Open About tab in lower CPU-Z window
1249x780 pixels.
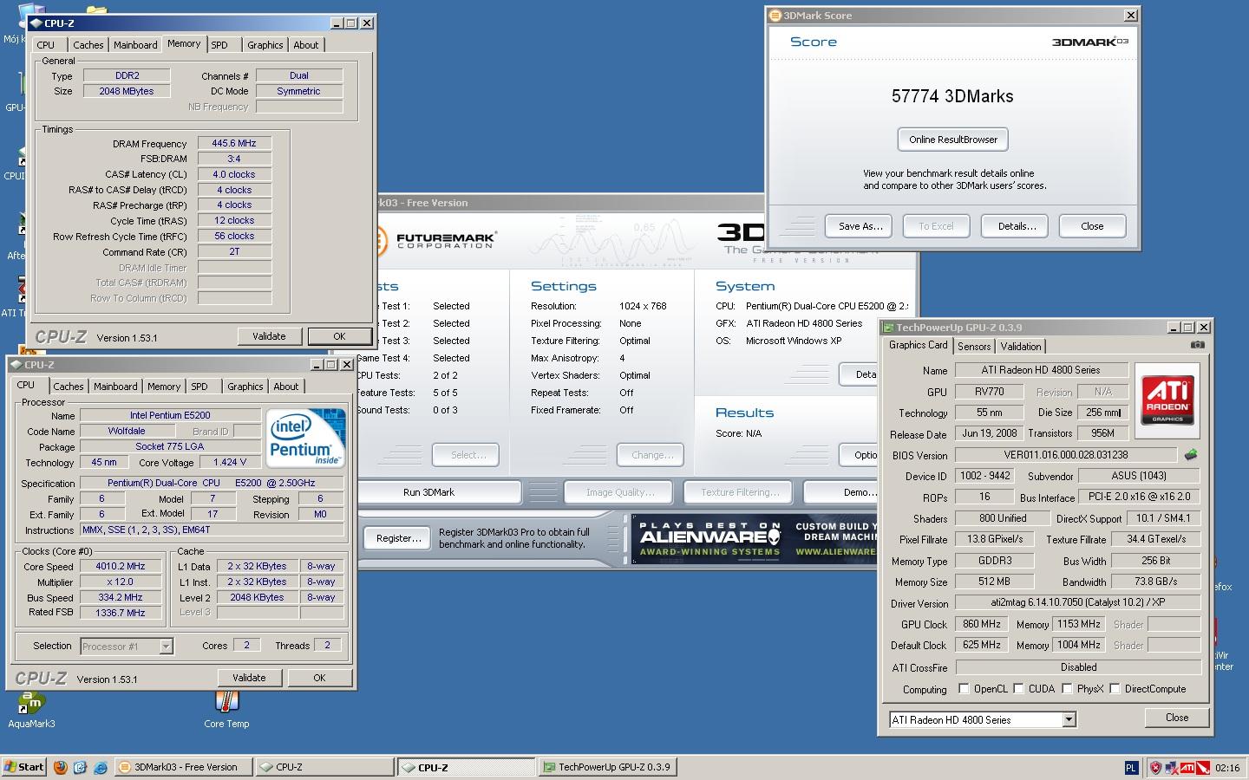285,387
